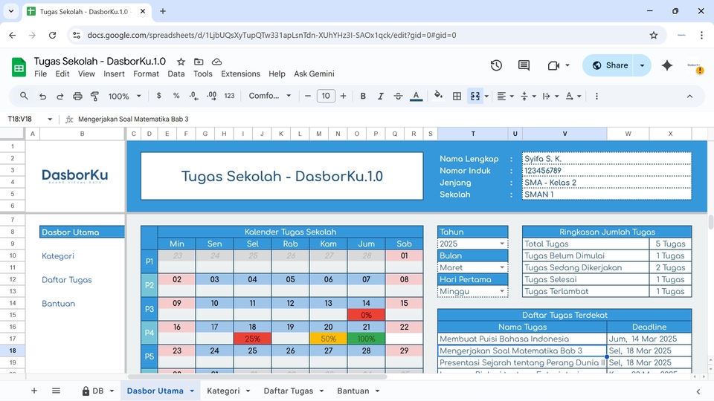Image resolution: width=714 pixels, height=401 pixels.
Task: Toggle italic formatting
Action: (x=381, y=96)
